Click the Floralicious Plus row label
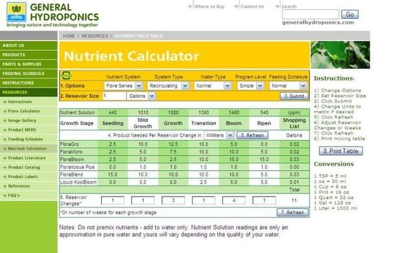Screen dimensions: 415x253 (77, 167)
